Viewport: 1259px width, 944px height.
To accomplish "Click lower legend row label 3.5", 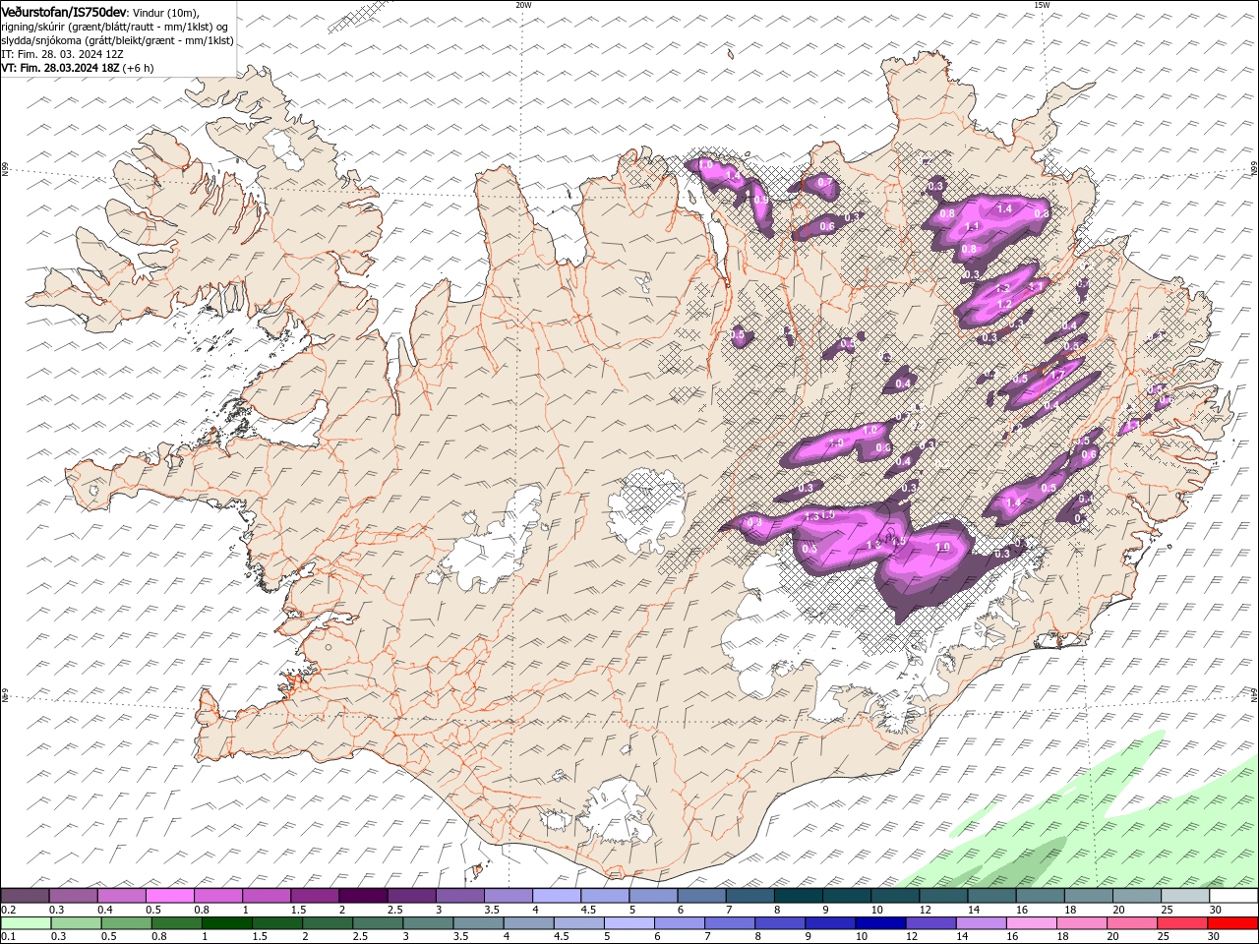I will [460, 937].
